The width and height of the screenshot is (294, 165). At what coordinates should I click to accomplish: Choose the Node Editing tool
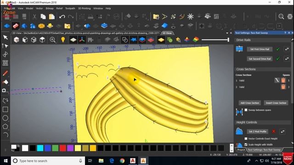pyautogui.click(x=5, y=46)
